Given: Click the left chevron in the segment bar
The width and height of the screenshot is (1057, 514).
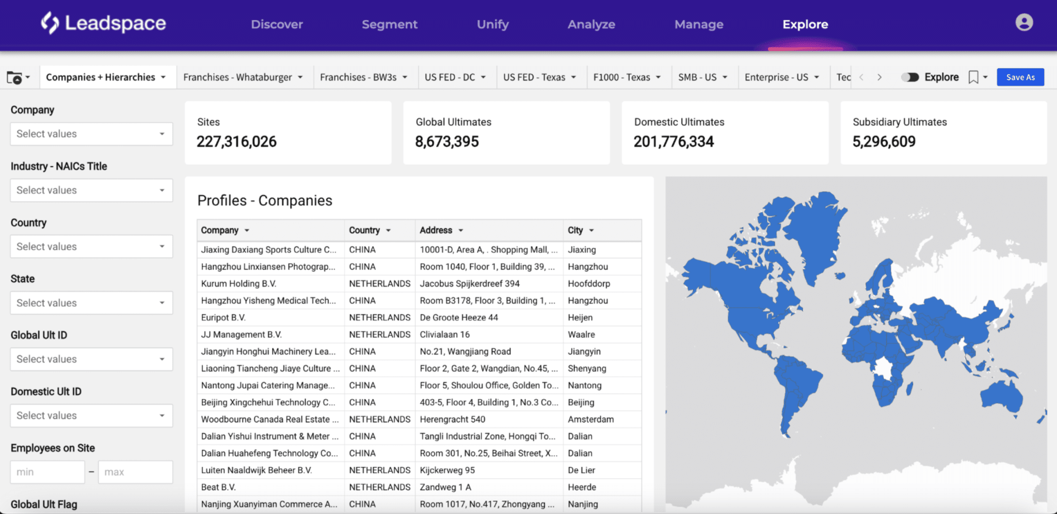Looking at the screenshot, I should pyautogui.click(x=862, y=77).
